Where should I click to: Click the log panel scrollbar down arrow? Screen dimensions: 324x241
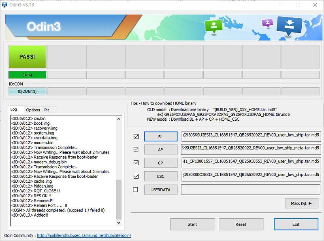[x=119, y=222]
